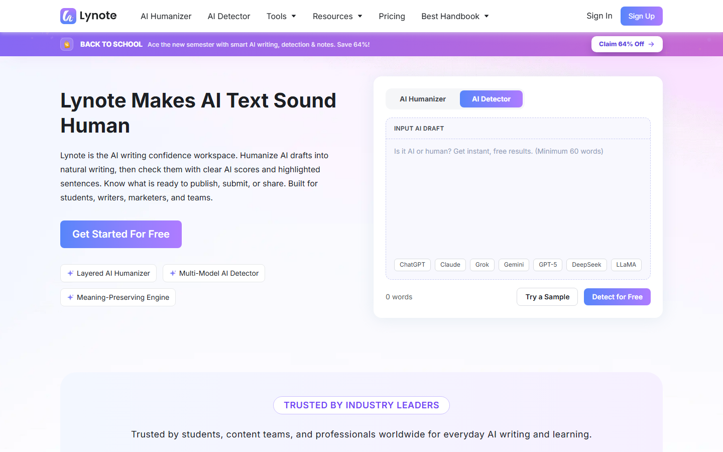Click the Back to School banner emoji icon
Screen dimensions: 723x452
(67, 44)
